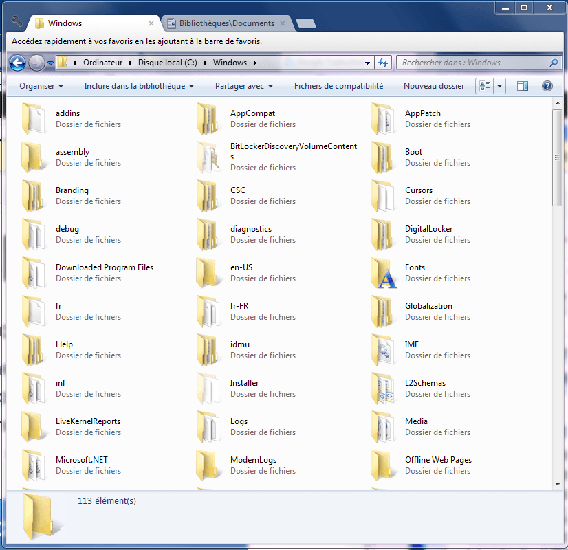Viewport: 568px width, 550px height.
Task: Click the ModemLogs folder name
Action: coord(253,460)
